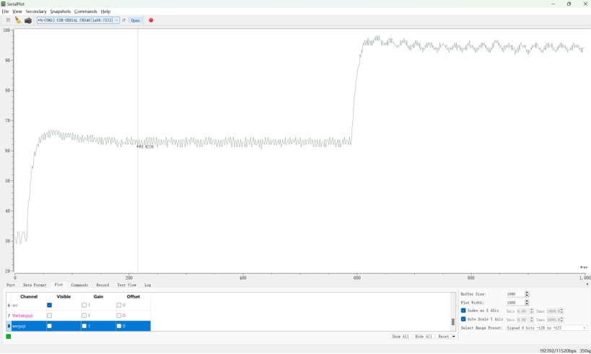Switch to the Text View tab
Image resolution: width=591 pixels, height=354 pixels.
coord(127,285)
